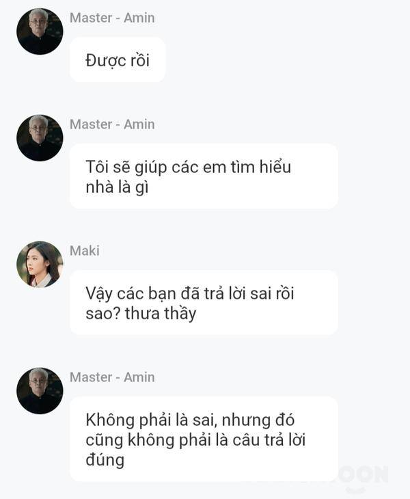Open Master - Amin avatar above "Tôi sẽ giúp" message
The image size is (410, 499).
pos(40,138)
